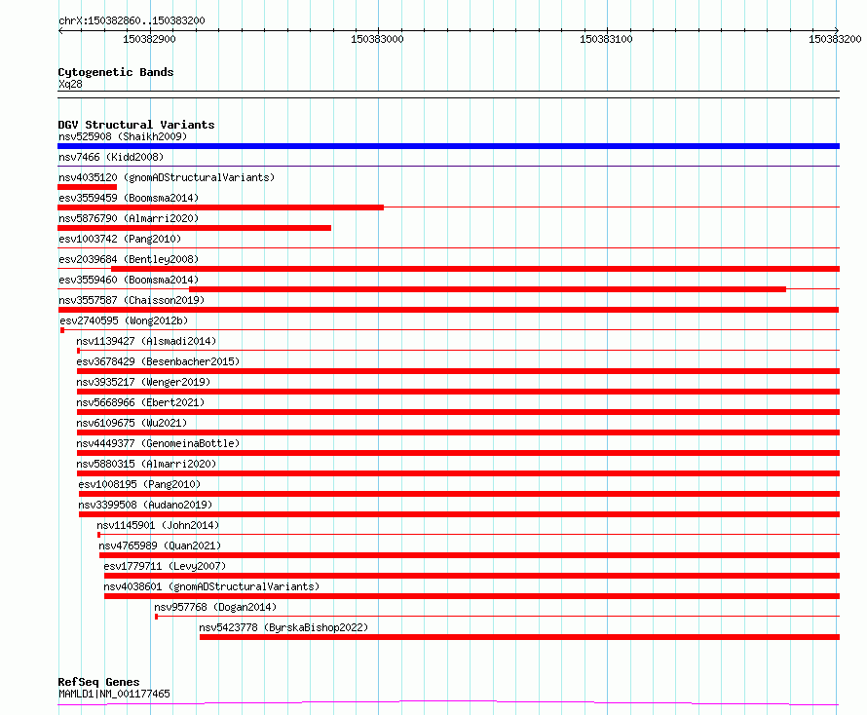This screenshot has height=715, width=867.
Task: Click the red esv3559459 variant bar
Action: click(220, 207)
